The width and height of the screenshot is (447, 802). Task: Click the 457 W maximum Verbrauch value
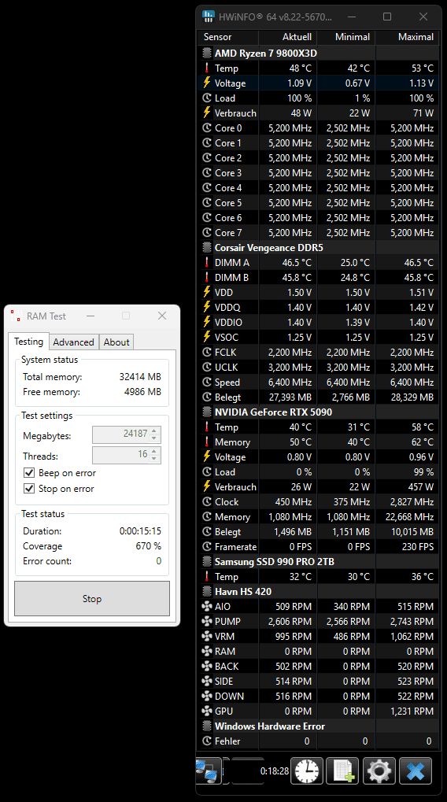point(420,487)
